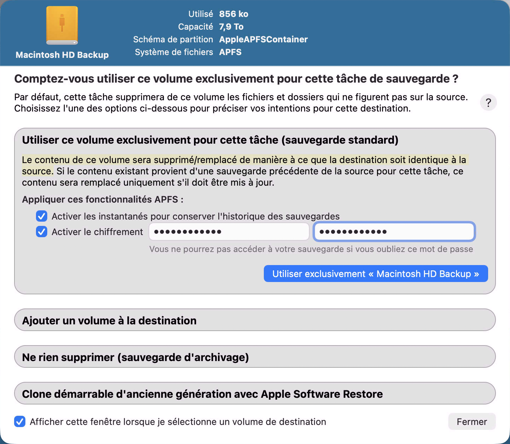510x444 pixels.
Task: Click the 856 ko used value
Action: coord(233,14)
